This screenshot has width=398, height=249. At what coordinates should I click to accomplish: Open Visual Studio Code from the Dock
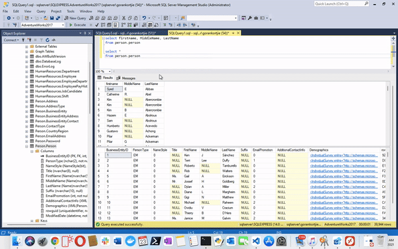(x=256, y=241)
